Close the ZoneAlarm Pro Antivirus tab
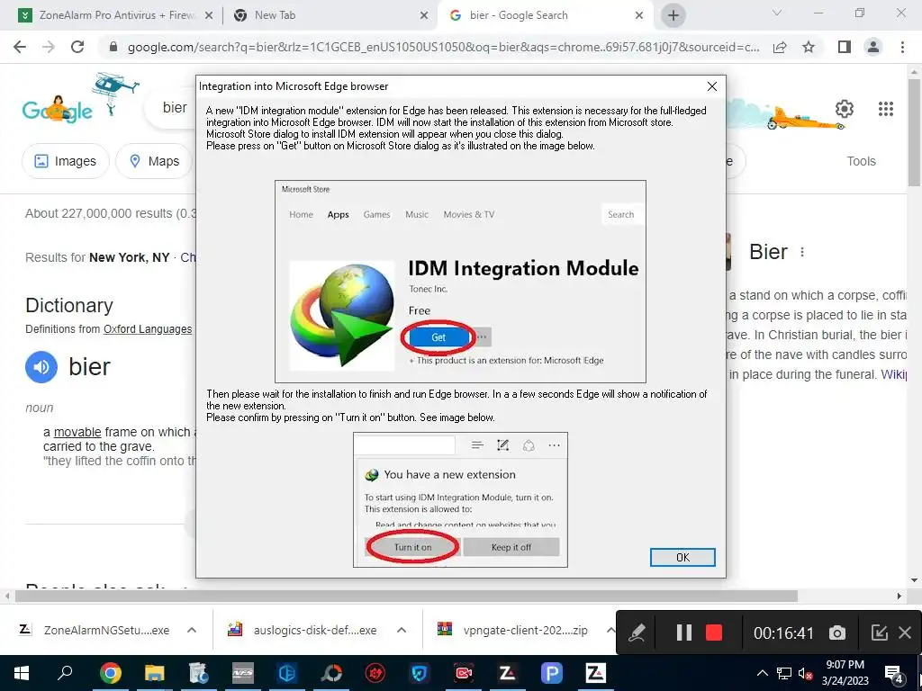Viewport: 922px width, 691px height. 208,16
